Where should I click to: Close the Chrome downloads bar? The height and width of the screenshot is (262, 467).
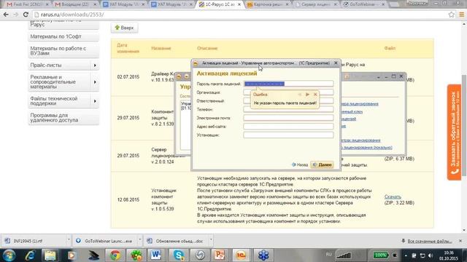460,241
